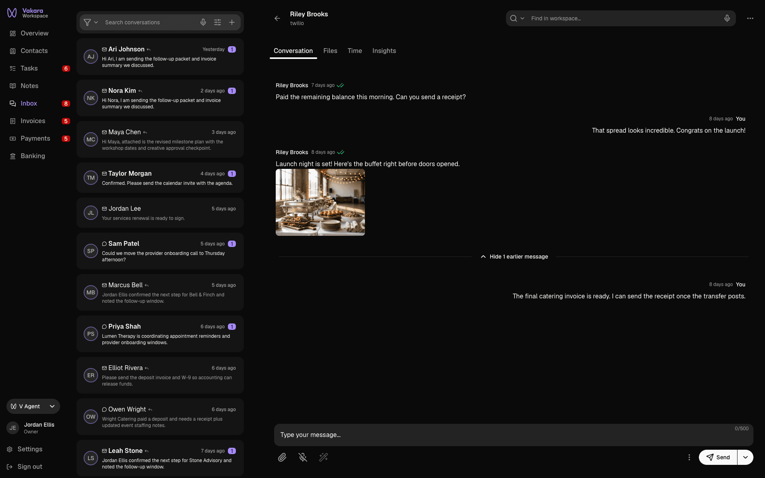Image resolution: width=765 pixels, height=478 pixels.
Task: Click the Type your message field
Action: [x=514, y=435]
